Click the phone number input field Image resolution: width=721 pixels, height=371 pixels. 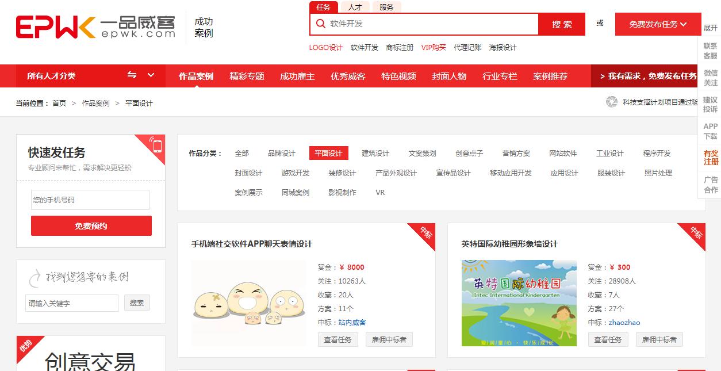pos(91,200)
